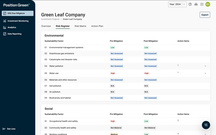Click the Environmental section heading

pyautogui.click(x=54, y=36)
